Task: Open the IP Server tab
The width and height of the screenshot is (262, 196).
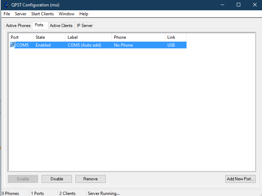Action: 84,26
